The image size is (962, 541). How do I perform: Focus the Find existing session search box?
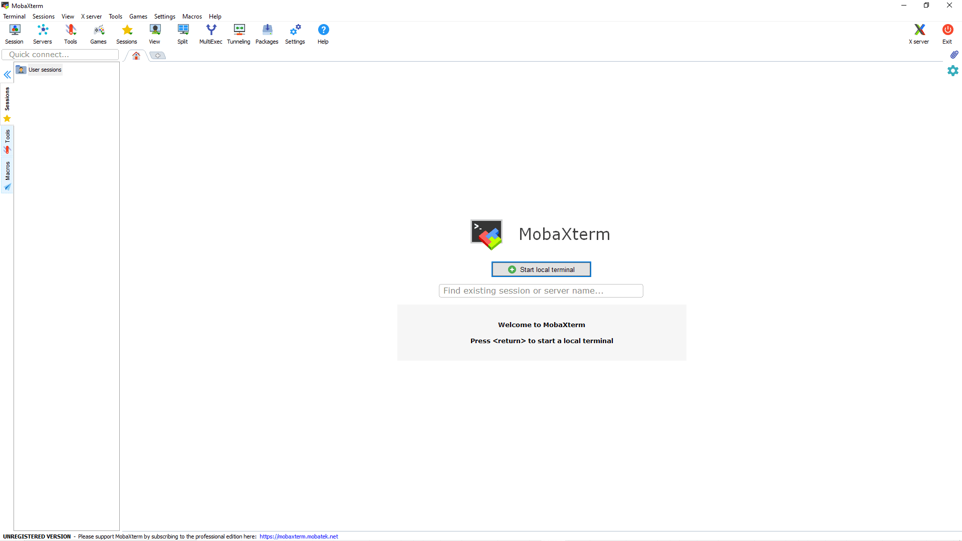click(x=541, y=291)
